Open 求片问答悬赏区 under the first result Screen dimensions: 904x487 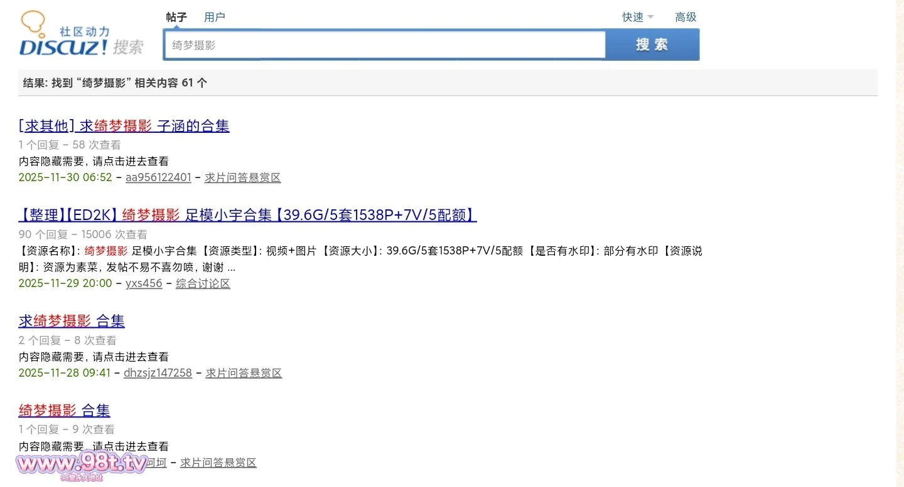242,177
